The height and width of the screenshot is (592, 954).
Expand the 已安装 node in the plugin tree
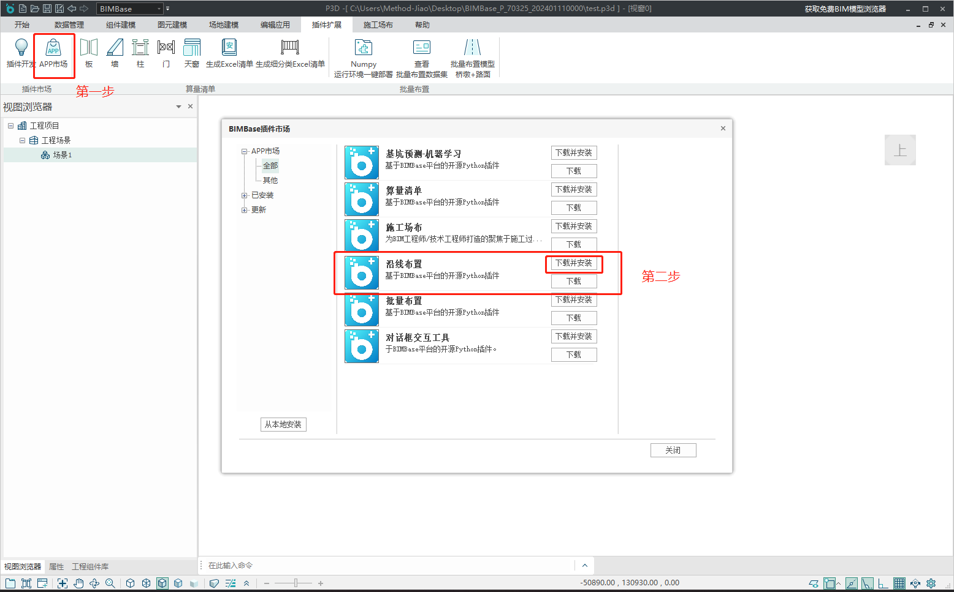tap(245, 195)
